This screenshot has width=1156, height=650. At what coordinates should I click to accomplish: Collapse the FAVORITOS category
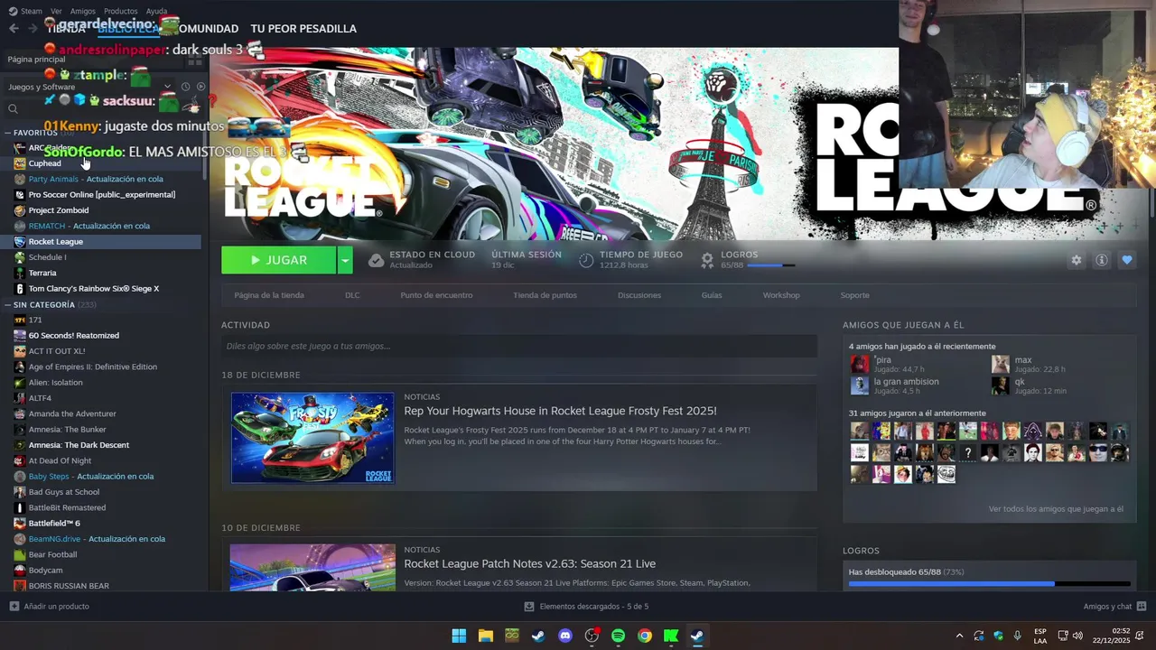(7, 133)
